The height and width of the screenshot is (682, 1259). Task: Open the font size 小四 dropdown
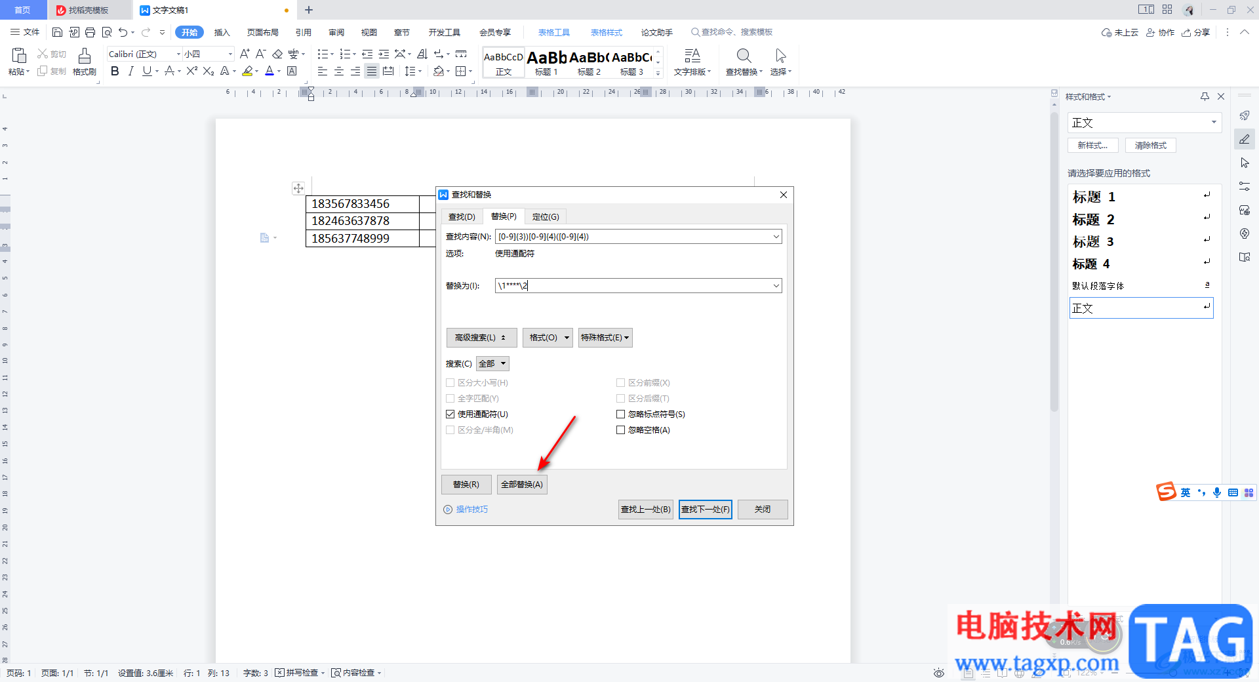click(230, 54)
